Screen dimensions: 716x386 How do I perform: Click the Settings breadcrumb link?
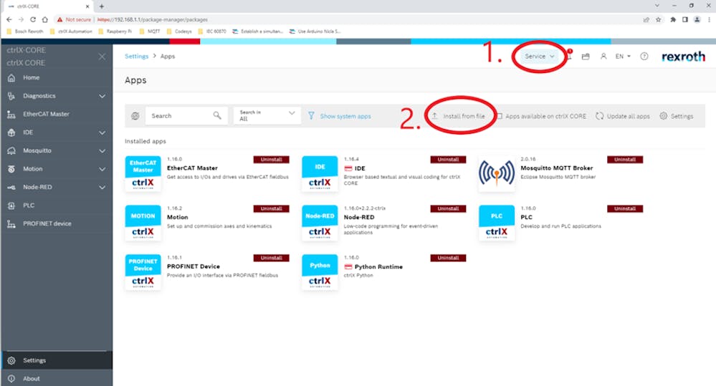click(136, 56)
